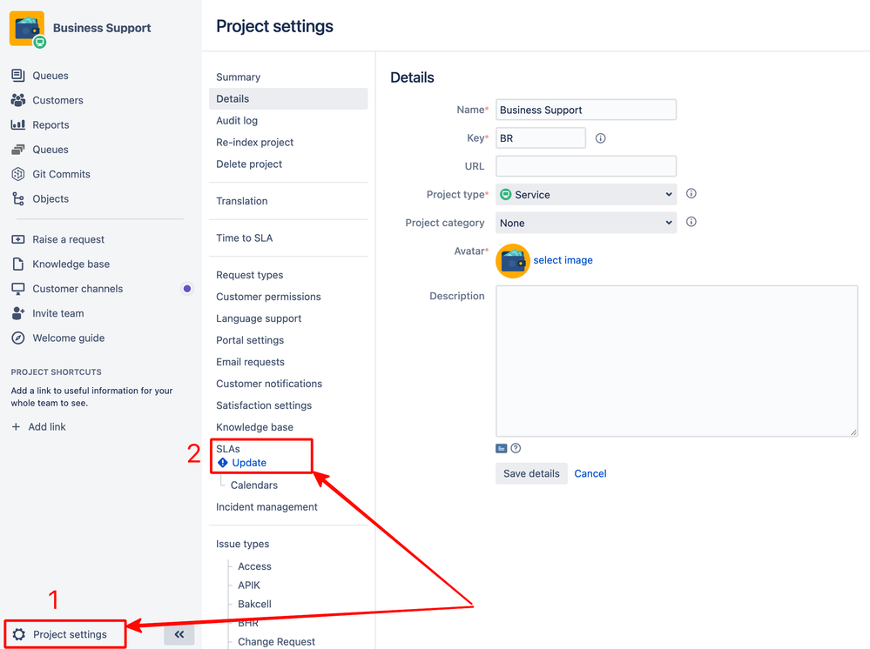Open the Summary settings page
Viewport: 870px width, 649px height.
tap(238, 77)
